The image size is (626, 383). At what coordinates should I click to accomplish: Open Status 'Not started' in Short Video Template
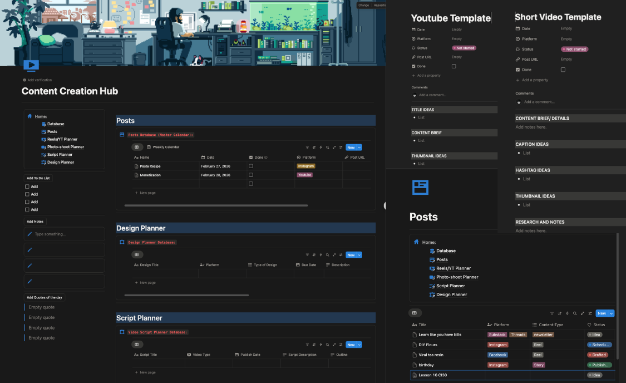(574, 49)
